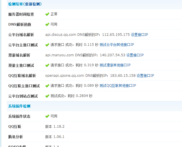Select the 云平台到站点测试 label
Screen dimensions: 182x147
(23, 96)
